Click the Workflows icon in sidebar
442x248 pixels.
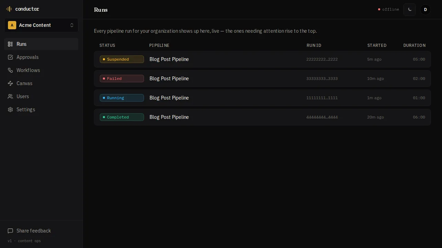pyautogui.click(x=10, y=70)
